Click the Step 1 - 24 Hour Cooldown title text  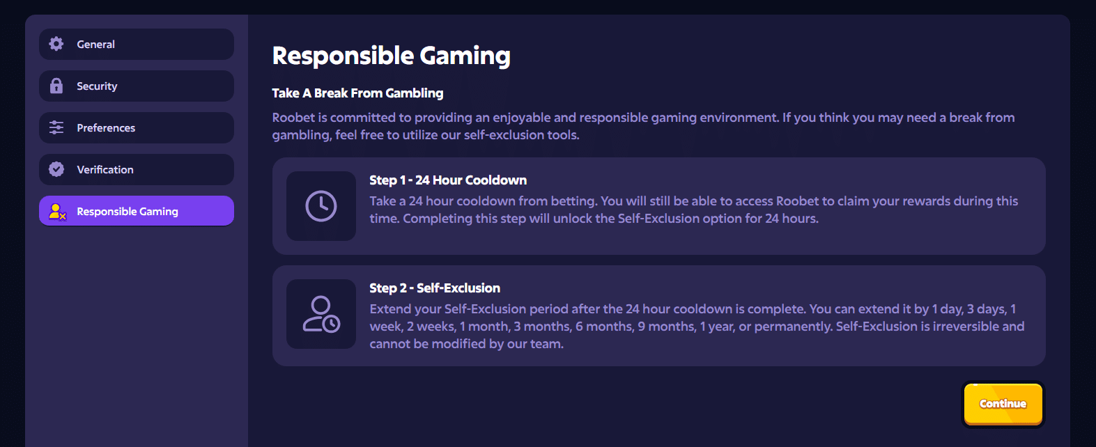pos(448,180)
